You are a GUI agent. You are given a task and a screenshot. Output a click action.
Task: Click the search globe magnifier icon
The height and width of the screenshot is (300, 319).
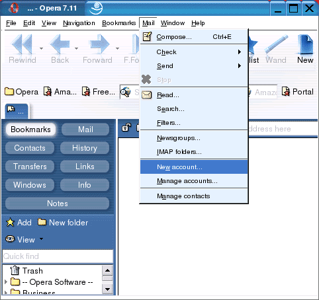tap(126, 92)
